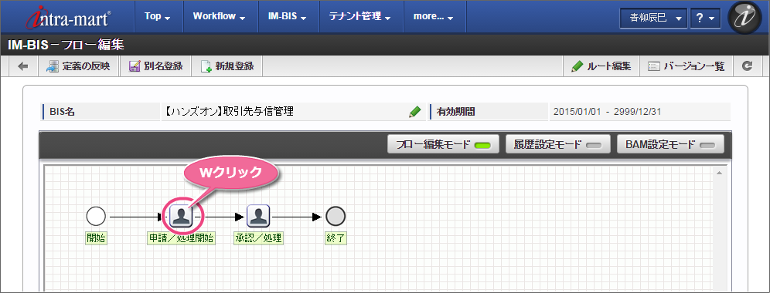The height and width of the screenshot is (293, 770).
Task: Select the 申請／処理開始 user task node
Action: (181, 216)
